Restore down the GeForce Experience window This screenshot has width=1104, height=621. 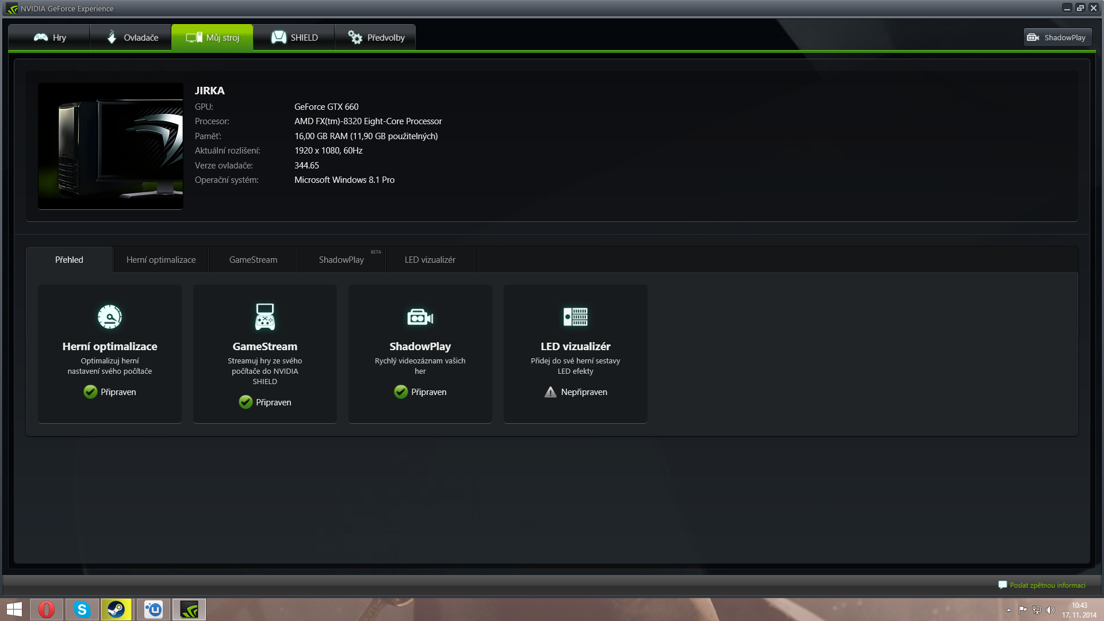pos(1080,8)
